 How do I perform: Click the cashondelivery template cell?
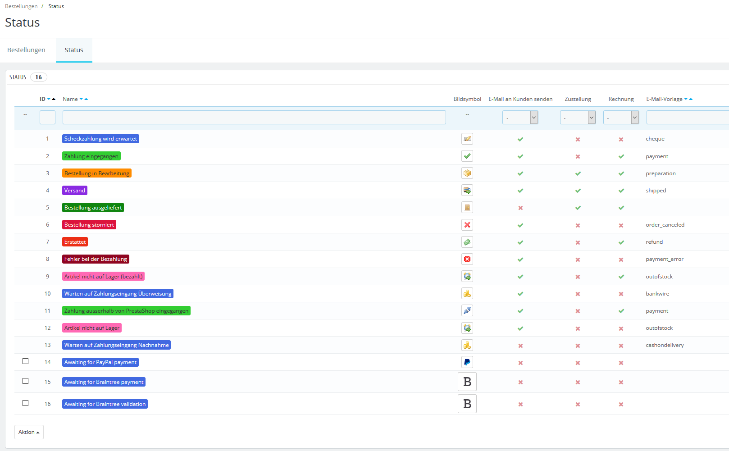[665, 345]
